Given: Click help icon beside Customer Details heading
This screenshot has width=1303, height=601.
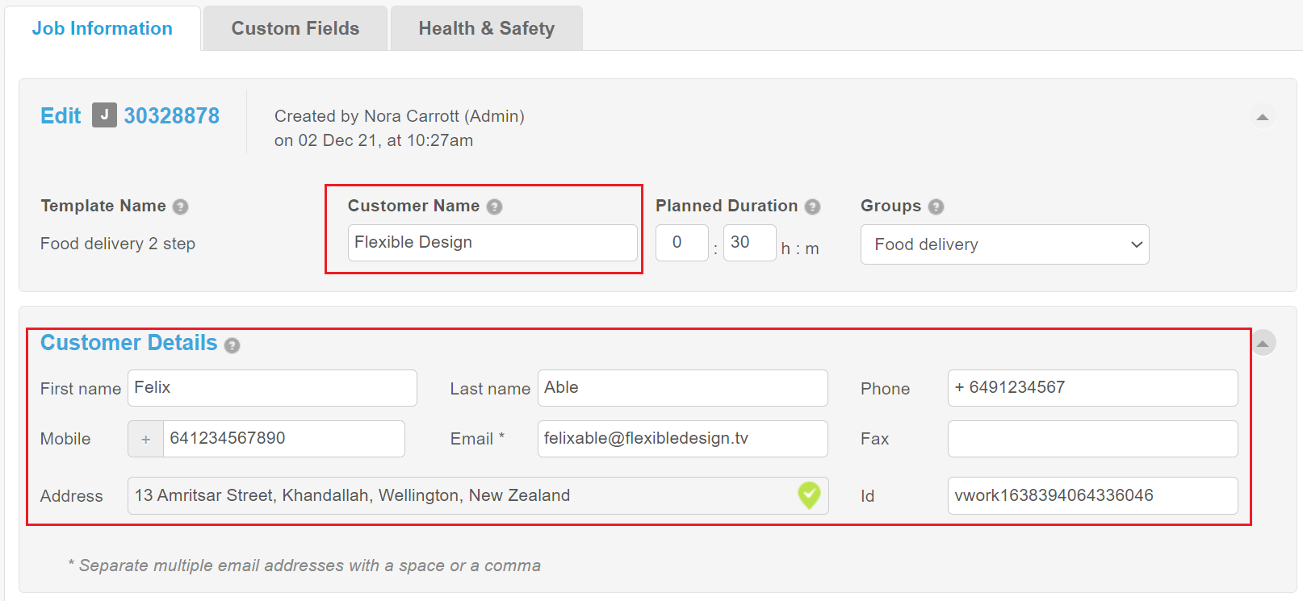Looking at the screenshot, I should pos(232,345).
